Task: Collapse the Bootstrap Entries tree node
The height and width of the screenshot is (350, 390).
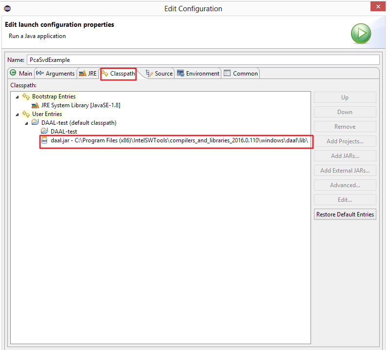Action: (18, 97)
